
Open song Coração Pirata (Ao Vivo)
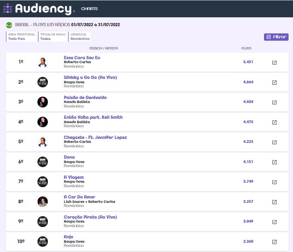point(91,217)
